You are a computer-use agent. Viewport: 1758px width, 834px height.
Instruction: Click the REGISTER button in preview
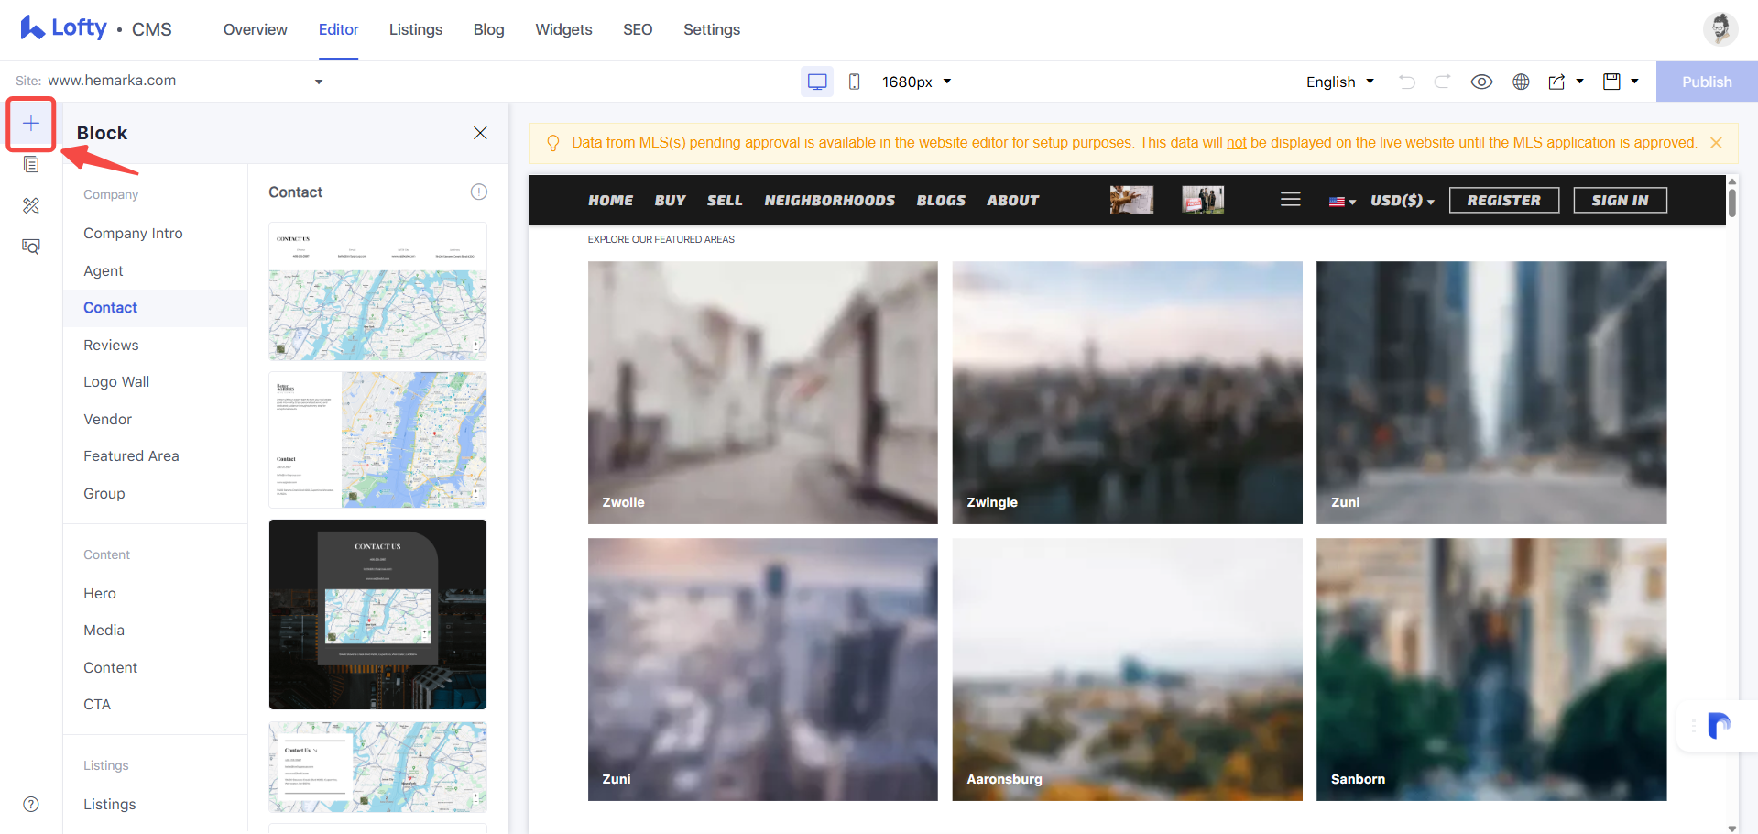[1504, 200]
